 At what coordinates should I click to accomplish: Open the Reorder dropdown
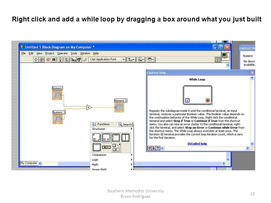[x=151, y=59]
